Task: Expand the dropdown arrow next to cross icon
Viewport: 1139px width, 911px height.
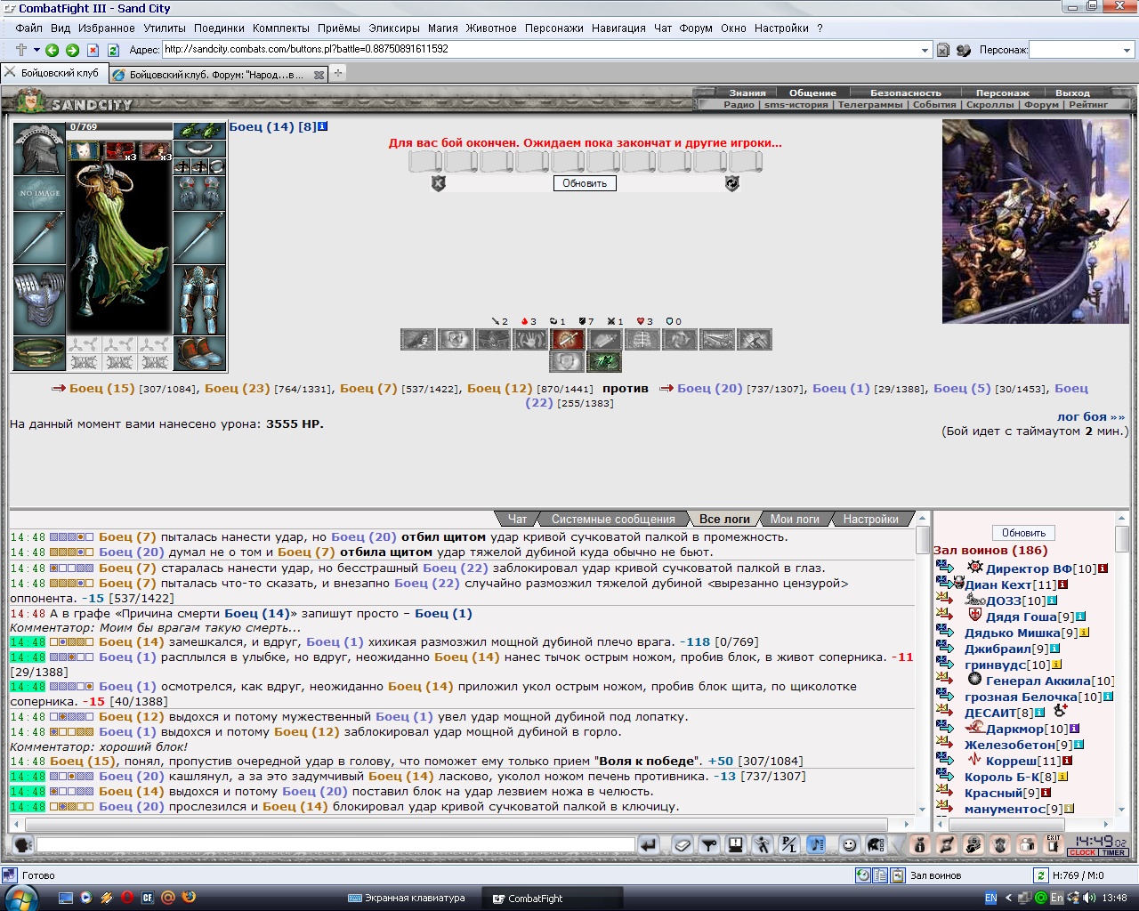Action: pos(36,50)
